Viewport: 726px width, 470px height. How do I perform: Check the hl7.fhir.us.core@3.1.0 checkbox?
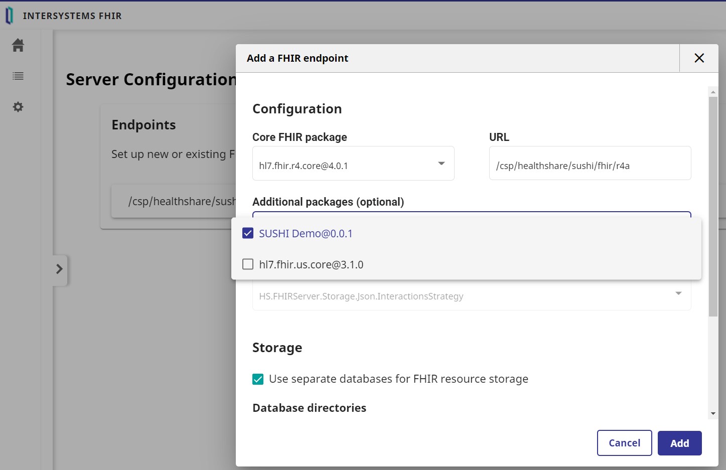click(x=248, y=264)
